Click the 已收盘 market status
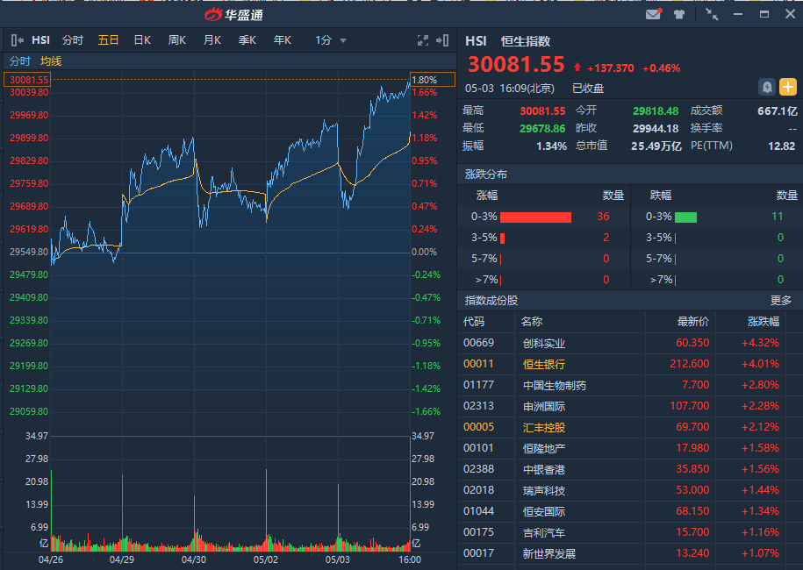Image resolution: width=803 pixels, height=570 pixels. click(588, 88)
